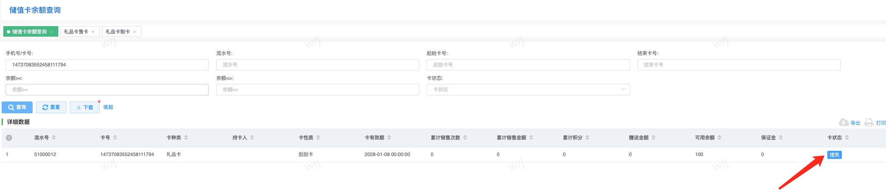The height and width of the screenshot is (194, 886).
Task: Sort by 卡状态 column arrows
Action: 847,138
